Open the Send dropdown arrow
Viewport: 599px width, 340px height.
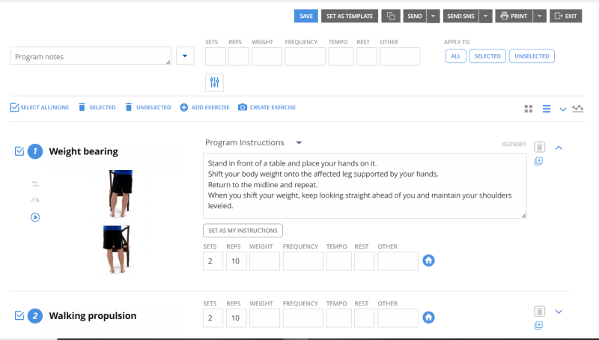click(x=433, y=16)
